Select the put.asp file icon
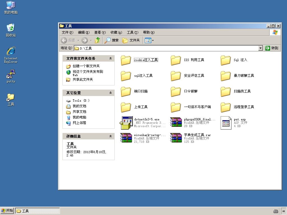Image resolution: width=287 pixels, height=215 pixels. pos(226,123)
